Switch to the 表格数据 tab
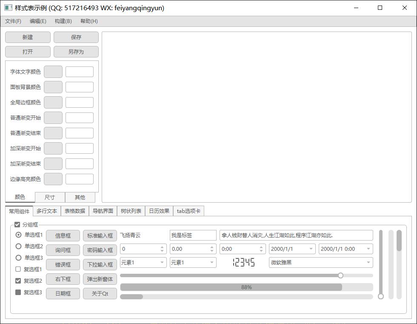Image resolution: width=417 pixels, height=324 pixels. [75, 211]
